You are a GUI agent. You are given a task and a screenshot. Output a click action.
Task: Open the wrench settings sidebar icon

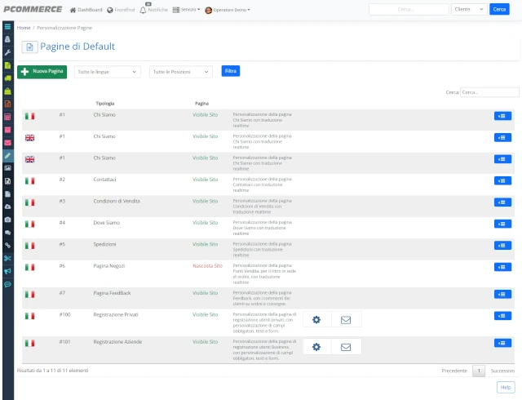7,52
